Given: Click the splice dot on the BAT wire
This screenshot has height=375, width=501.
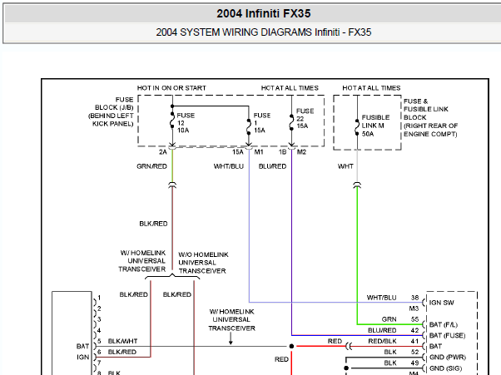Looking at the screenshot, I should pyautogui.click(x=291, y=346).
